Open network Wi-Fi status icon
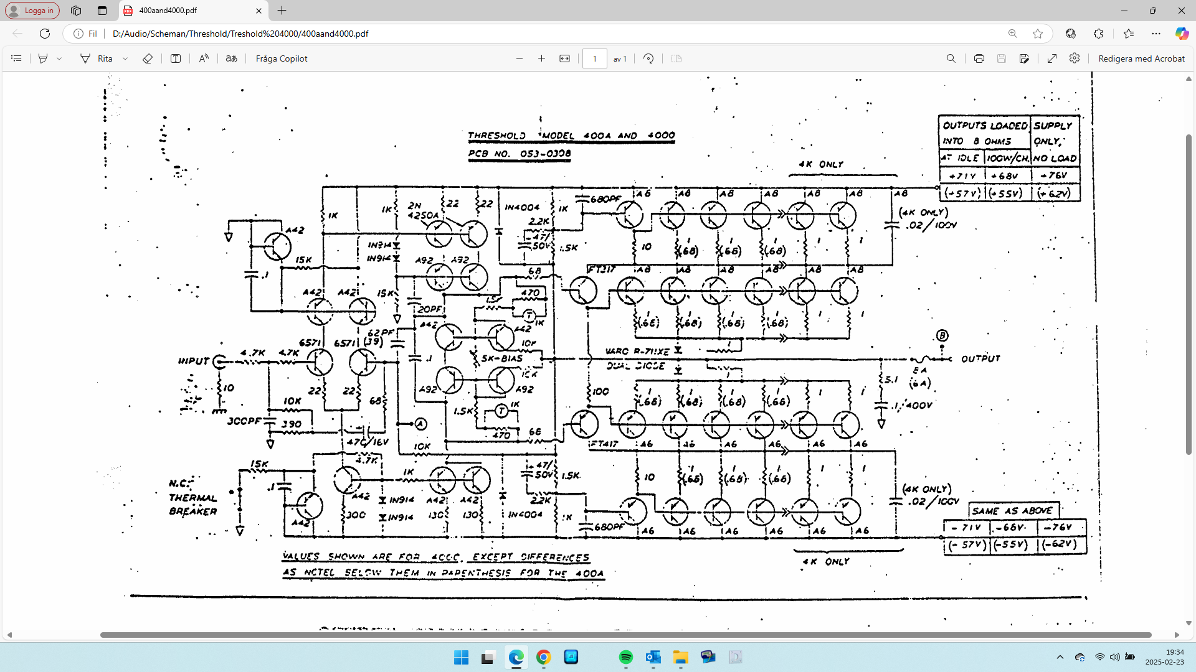1196x672 pixels. pos(1100,657)
